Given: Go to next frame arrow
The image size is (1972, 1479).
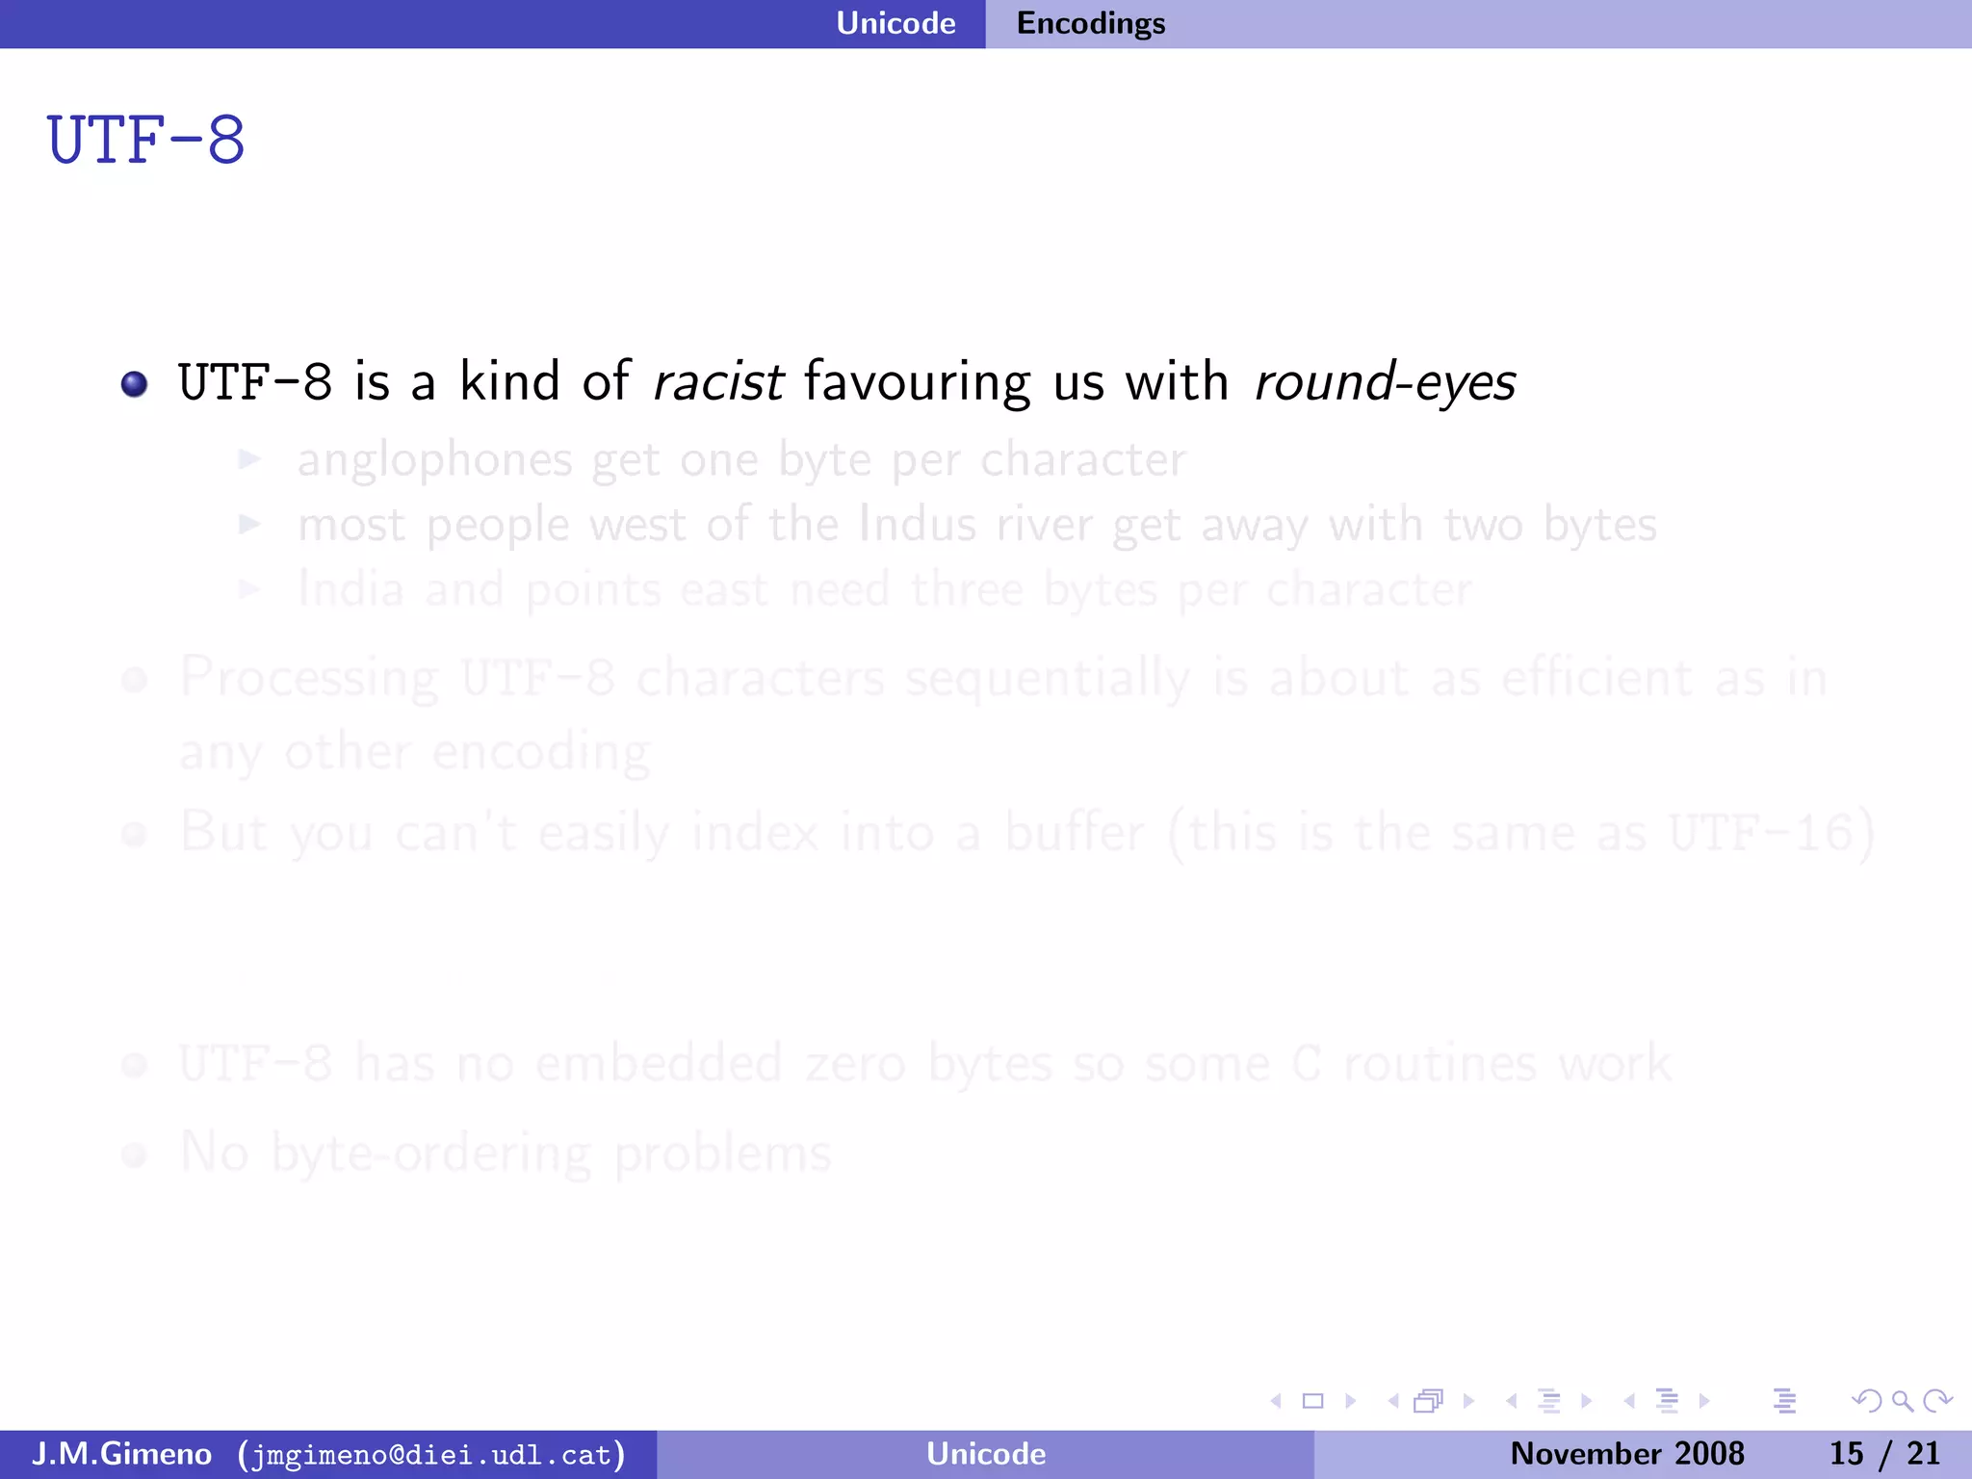Looking at the screenshot, I should coord(1468,1401).
